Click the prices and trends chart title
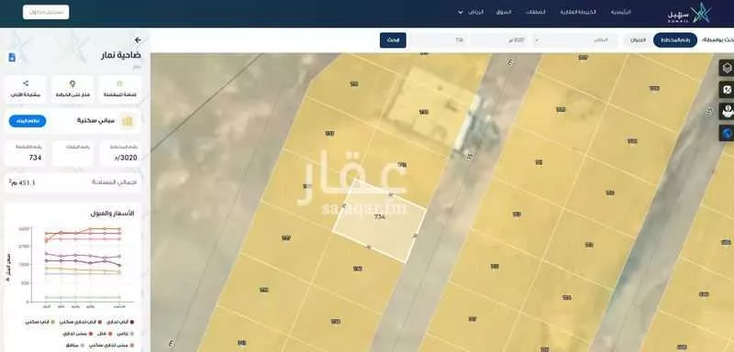 point(112,214)
